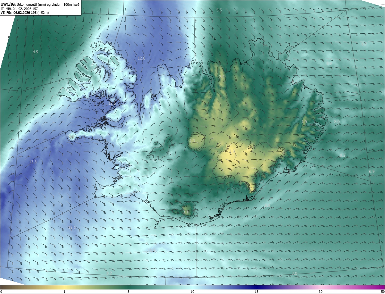Screen dimensions: 385x294
Task: Click the 7.0 value label
Action: point(294,273)
